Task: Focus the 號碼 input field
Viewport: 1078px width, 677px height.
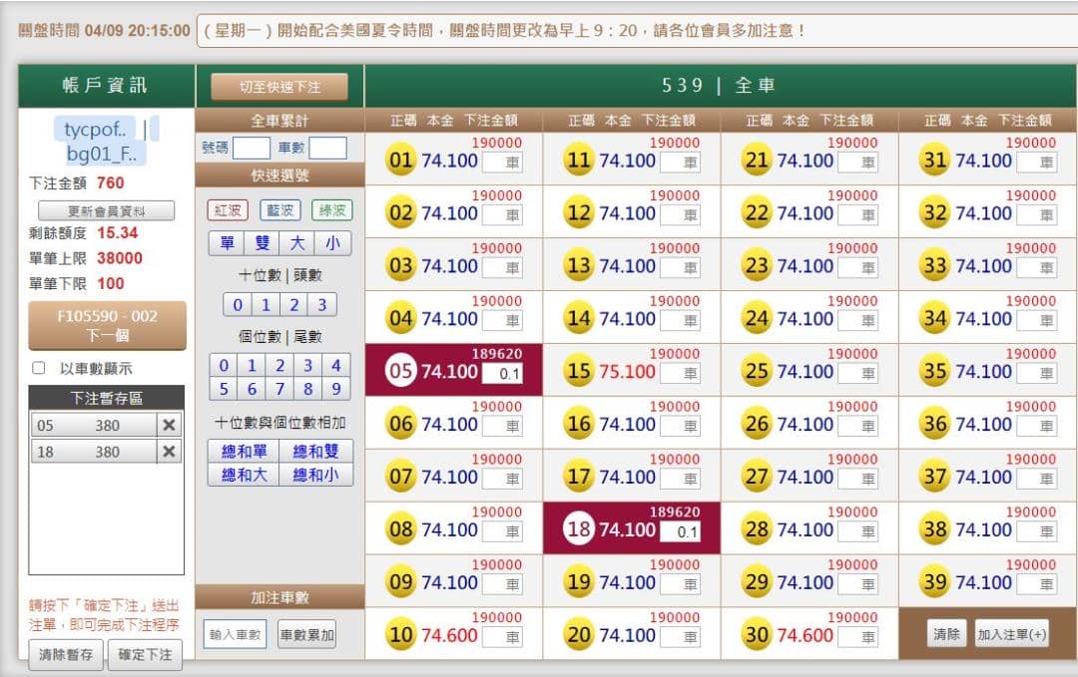Action: coord(251,148)
